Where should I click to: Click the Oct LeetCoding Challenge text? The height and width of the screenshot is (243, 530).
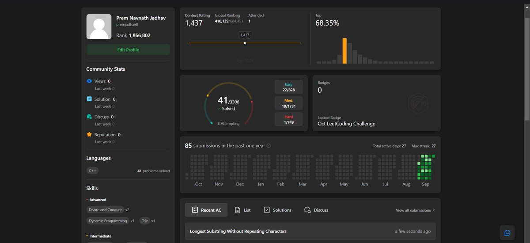point(346,124)
